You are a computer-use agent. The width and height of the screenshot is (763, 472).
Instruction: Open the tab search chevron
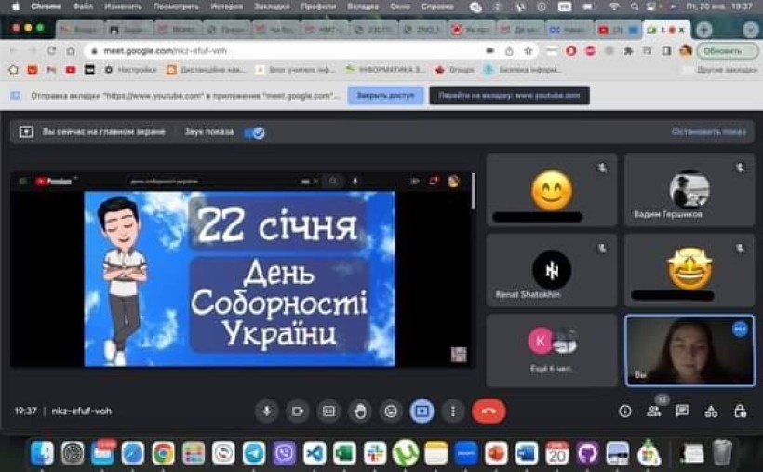pos(750,30)
